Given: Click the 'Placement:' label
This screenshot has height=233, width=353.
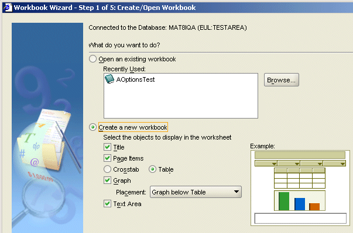Looking at the screenshot, I should [131, 192].
